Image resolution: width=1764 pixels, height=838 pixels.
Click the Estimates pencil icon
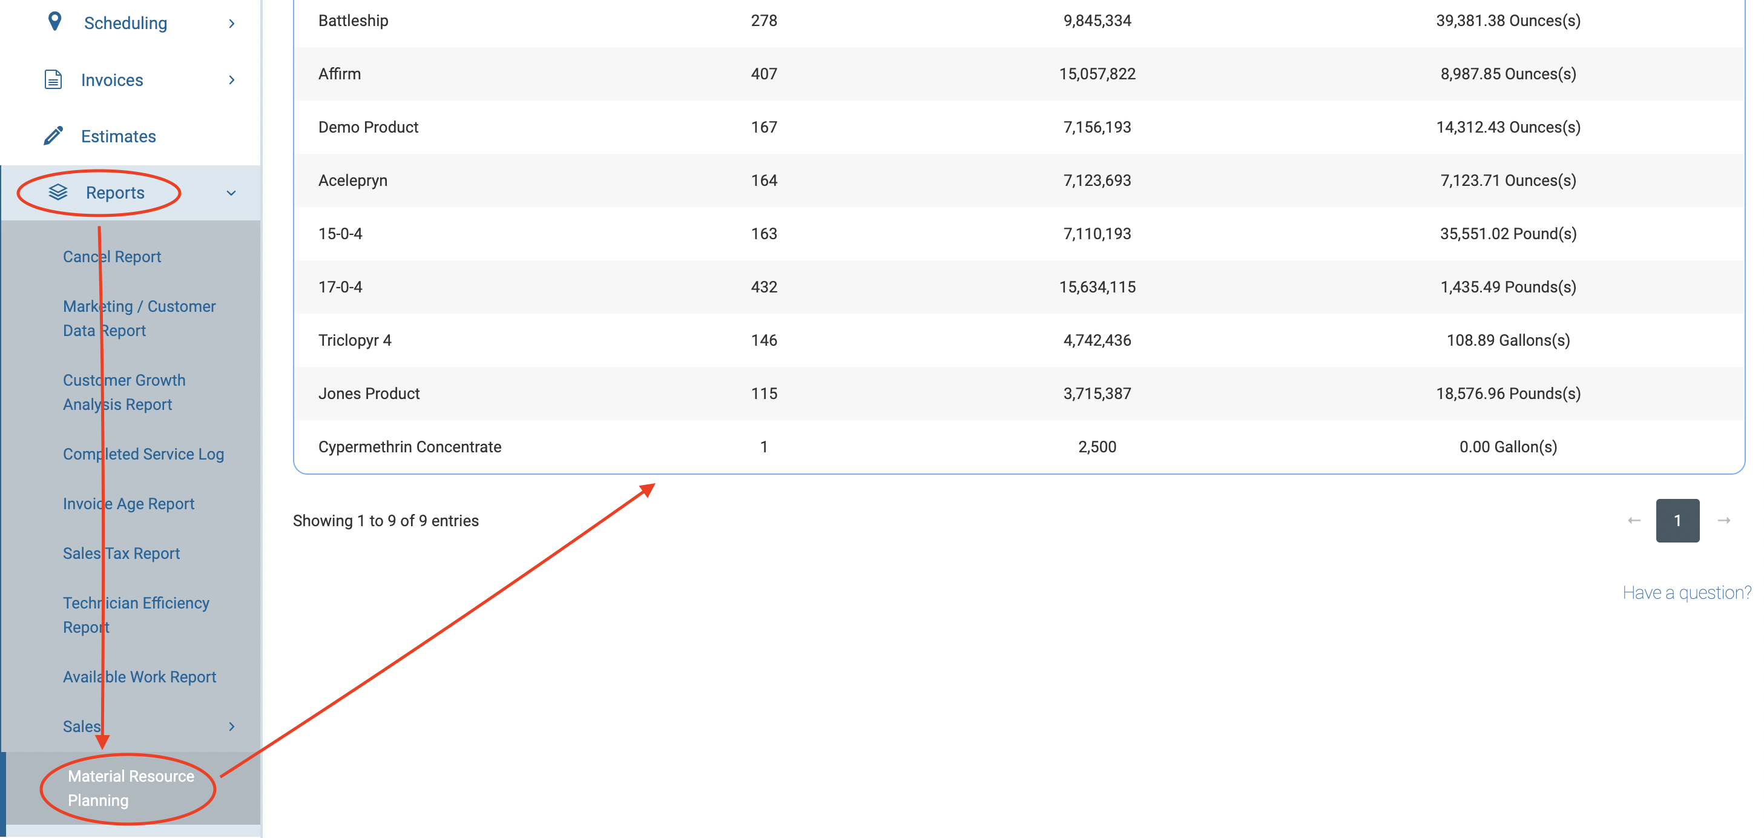(x=53, y=136)
